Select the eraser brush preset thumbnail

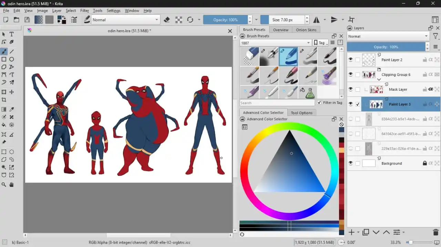[249, 57]
